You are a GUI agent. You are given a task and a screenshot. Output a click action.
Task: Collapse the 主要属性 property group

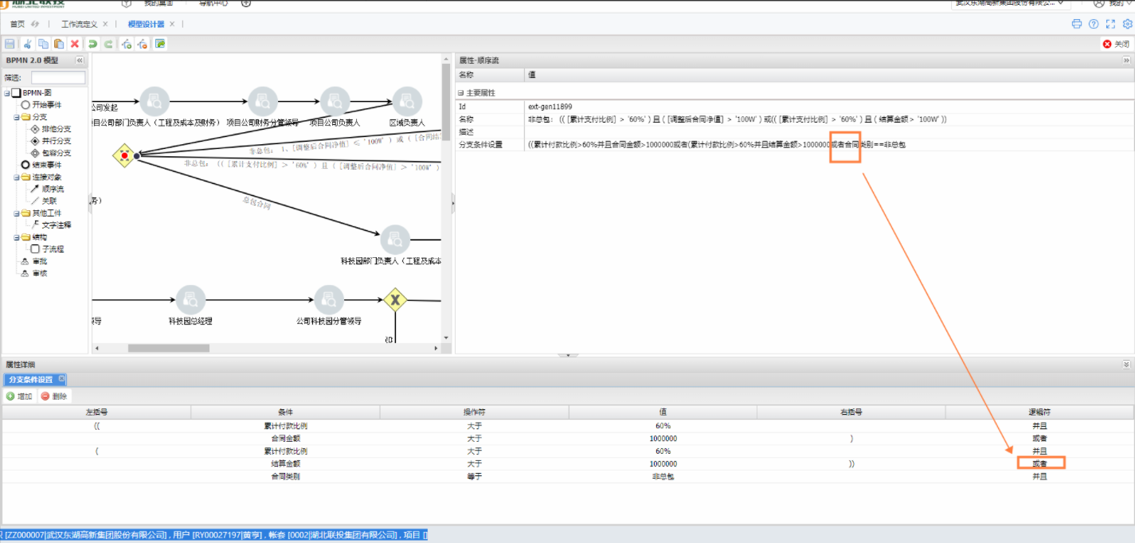tap(460, 93)
